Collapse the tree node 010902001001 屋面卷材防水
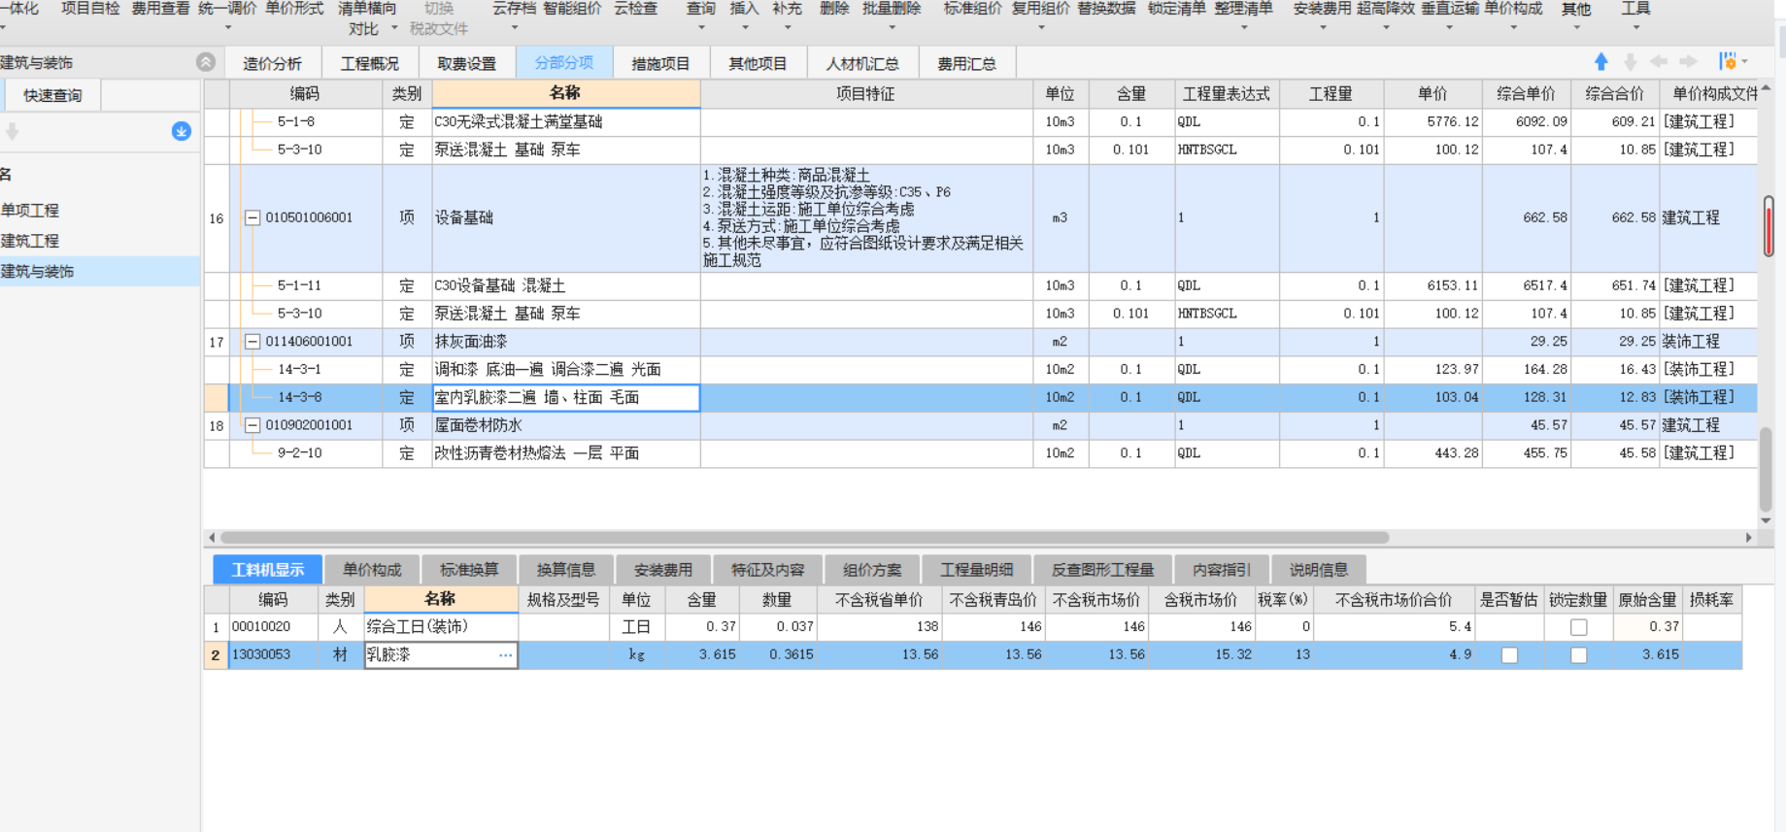Screen dimensions: 1786x832 252,425
